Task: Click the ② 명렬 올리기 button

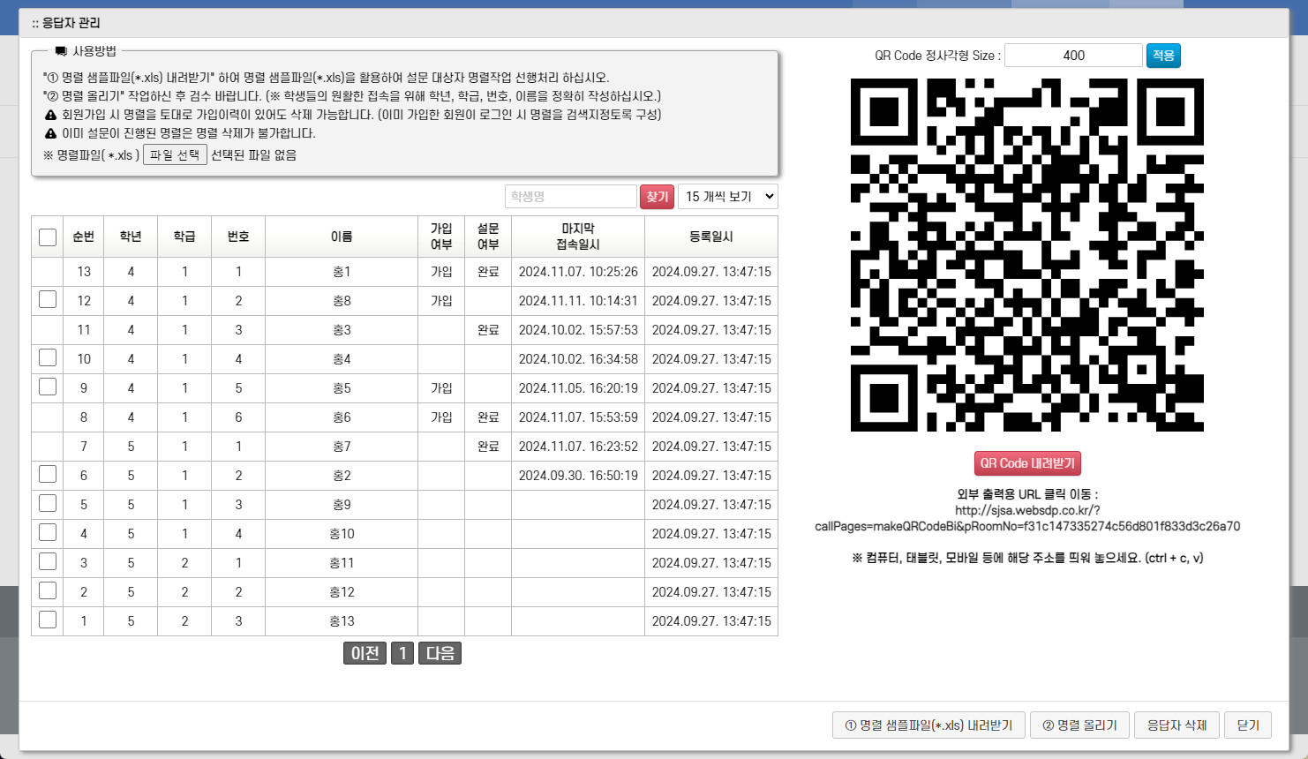Action: (x=1079, y=725)
